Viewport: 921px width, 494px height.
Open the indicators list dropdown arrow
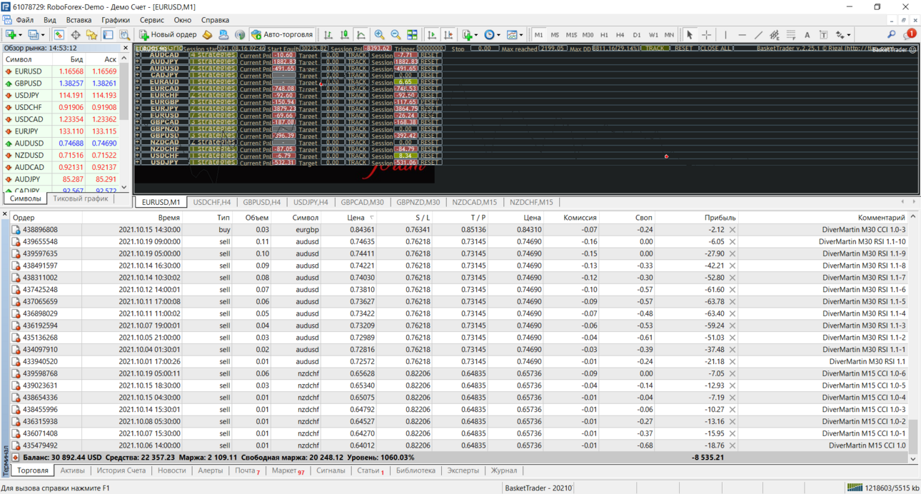coord(476,34)
